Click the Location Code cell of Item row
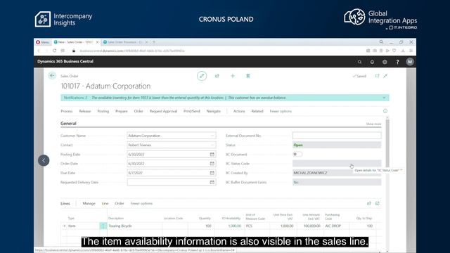 175,226
